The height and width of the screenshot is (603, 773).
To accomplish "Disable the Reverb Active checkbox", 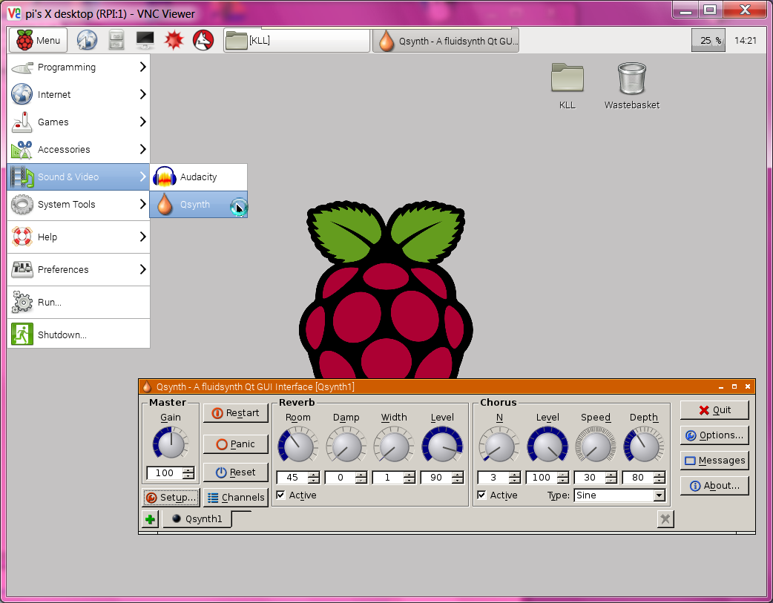I will tap(281, 495).
